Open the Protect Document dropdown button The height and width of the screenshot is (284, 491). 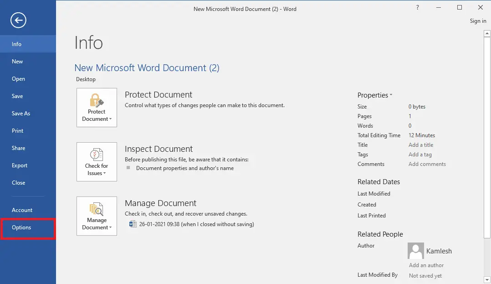tap(97, 108)
